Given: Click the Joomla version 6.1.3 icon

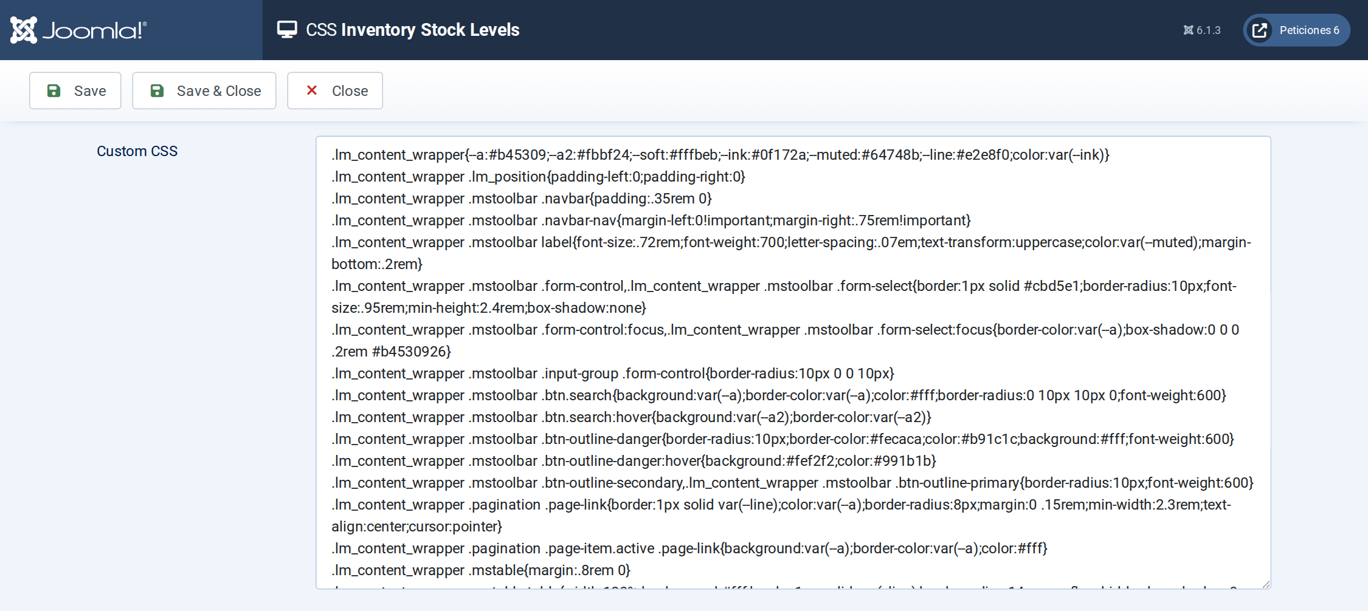Looking at the screenshot, I should pyautogui.click(x=1188, y=30).
